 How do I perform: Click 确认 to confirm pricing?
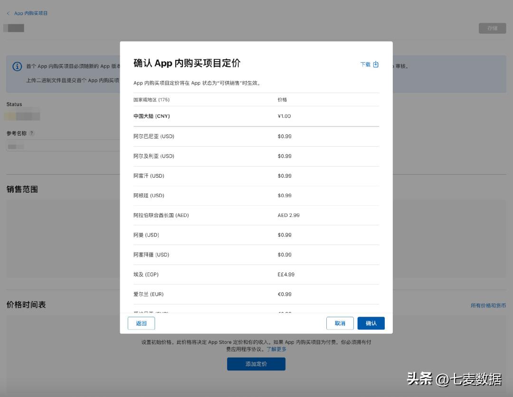(x=371, y=323)
